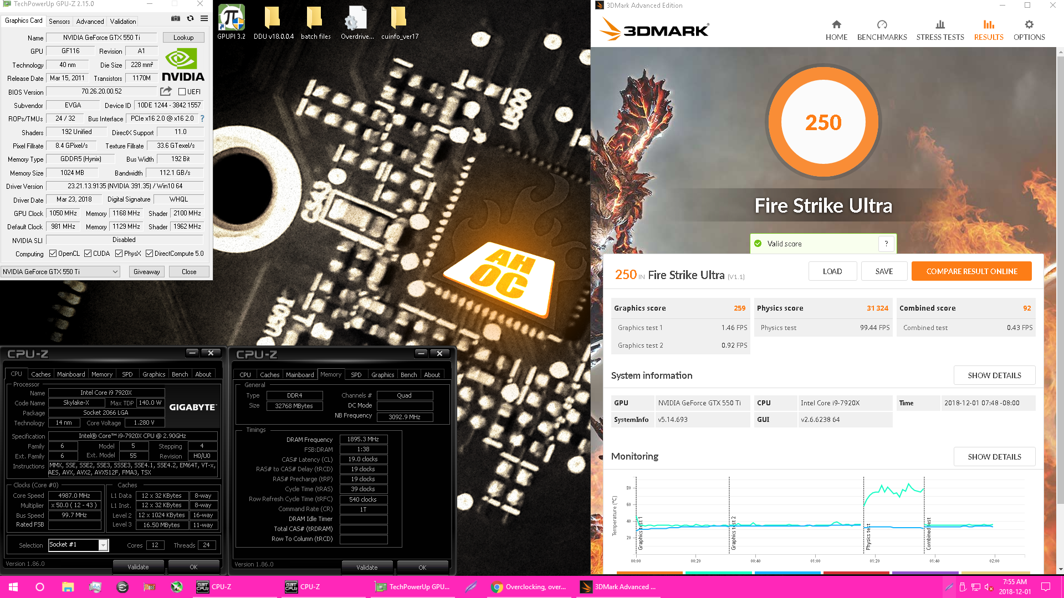
Task: Open the GPU selection dropdown in GPU-Z
Action: coord(60,272)
